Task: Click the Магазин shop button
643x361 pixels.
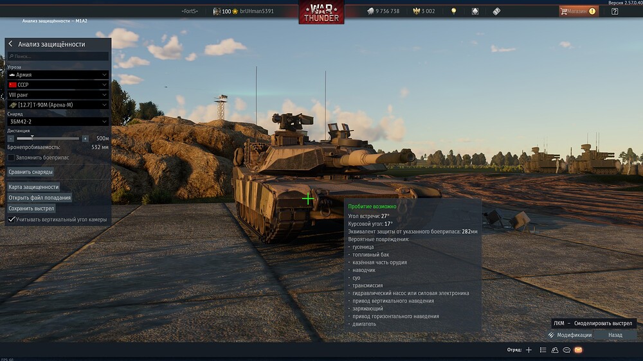Action: tap(579, 12)
